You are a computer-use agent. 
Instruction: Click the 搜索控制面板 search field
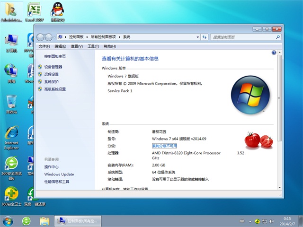(241, 37)
